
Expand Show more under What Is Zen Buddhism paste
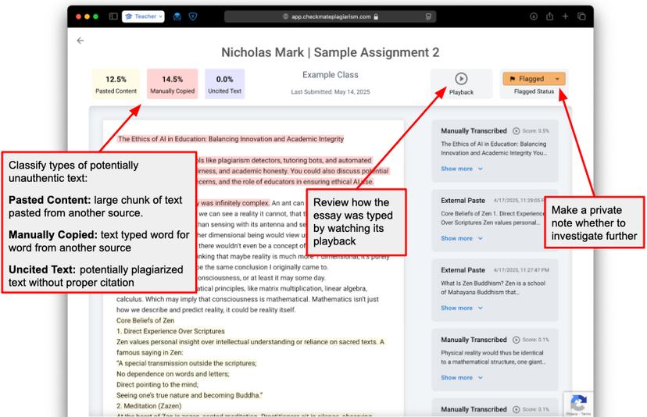461,308
